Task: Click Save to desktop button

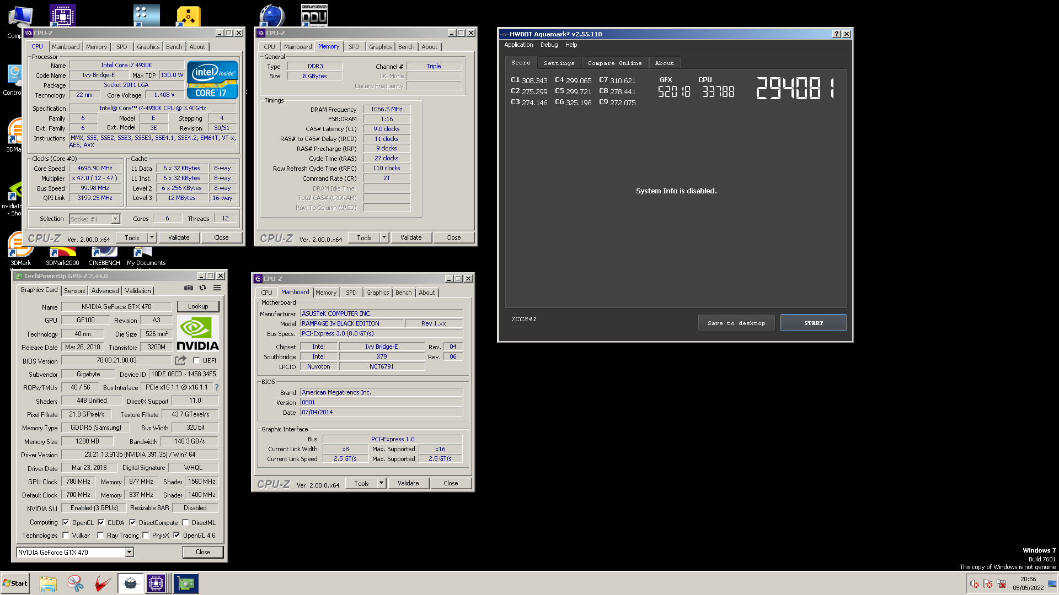Action: [x=736, y=323]
